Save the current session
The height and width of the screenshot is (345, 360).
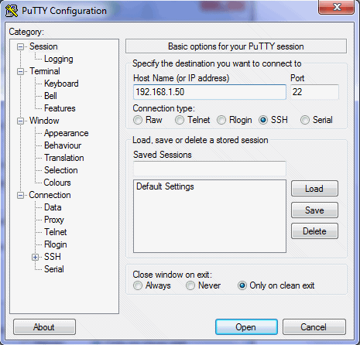[x=314, y=210]
